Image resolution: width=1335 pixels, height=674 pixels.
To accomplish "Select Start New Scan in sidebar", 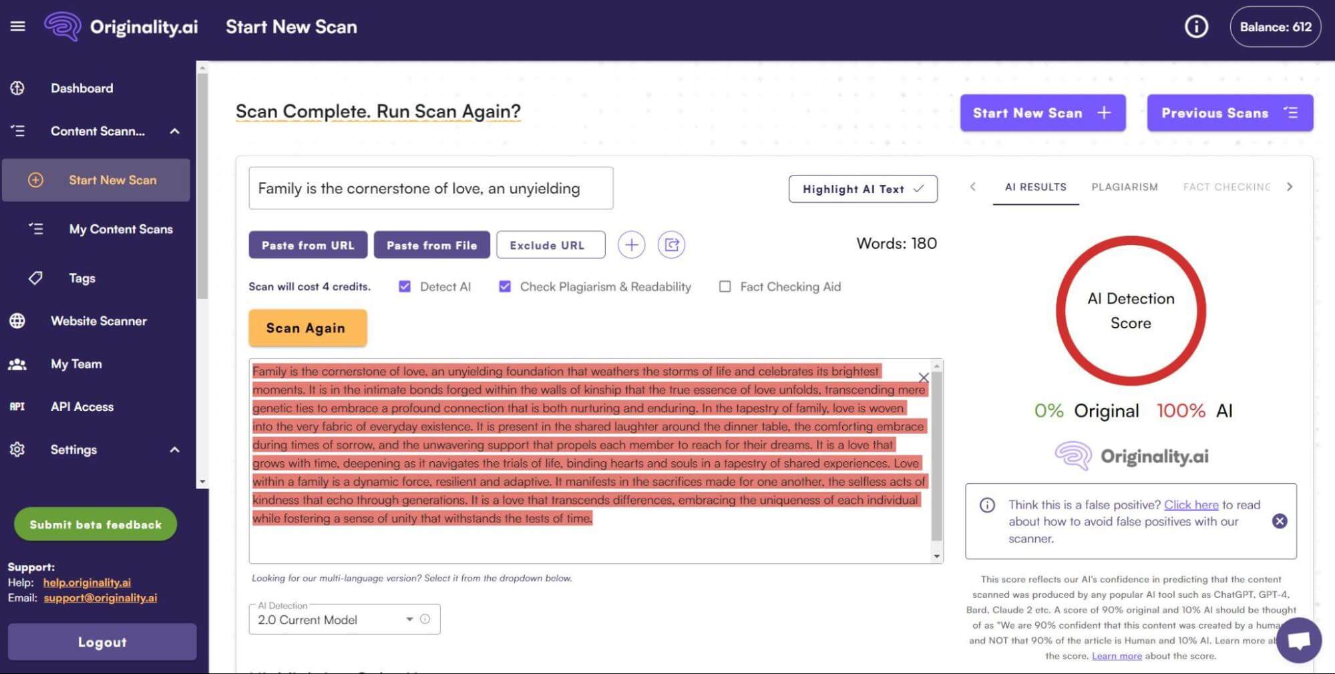I will (x=96, y=180).
